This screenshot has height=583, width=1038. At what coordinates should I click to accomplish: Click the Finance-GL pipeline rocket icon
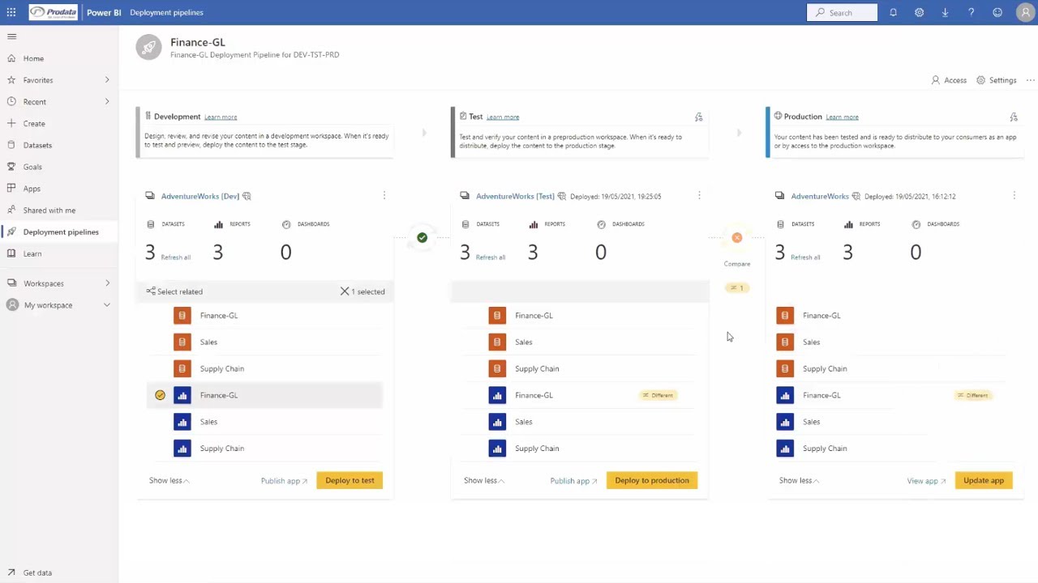(x=148, y=48)
